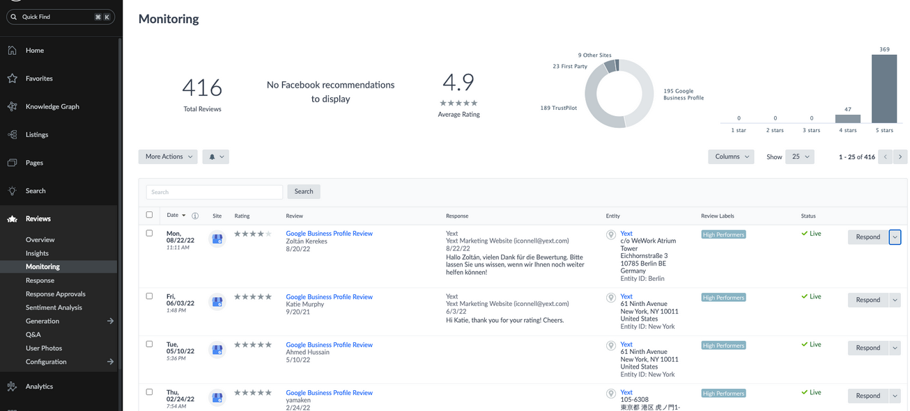Click the reviews Search input field
Viewport: 910px width, 411px height.
(215, 192)
